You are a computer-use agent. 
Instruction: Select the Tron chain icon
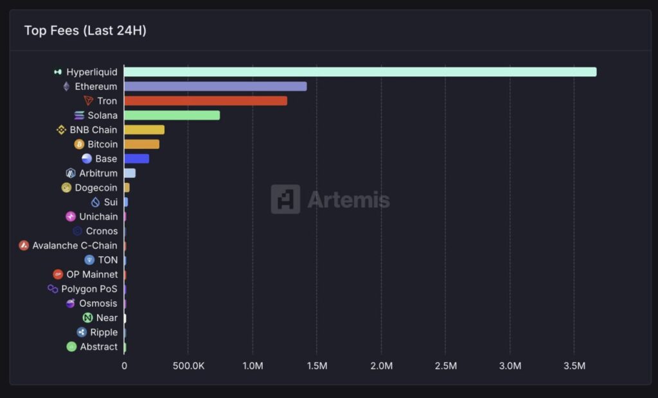(89, 101)
